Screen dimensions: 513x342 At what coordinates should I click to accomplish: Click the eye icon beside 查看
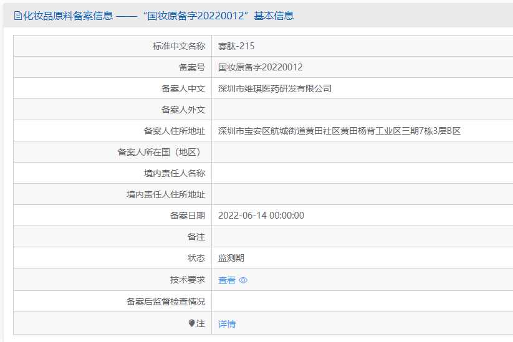click(x=243, y=280)
